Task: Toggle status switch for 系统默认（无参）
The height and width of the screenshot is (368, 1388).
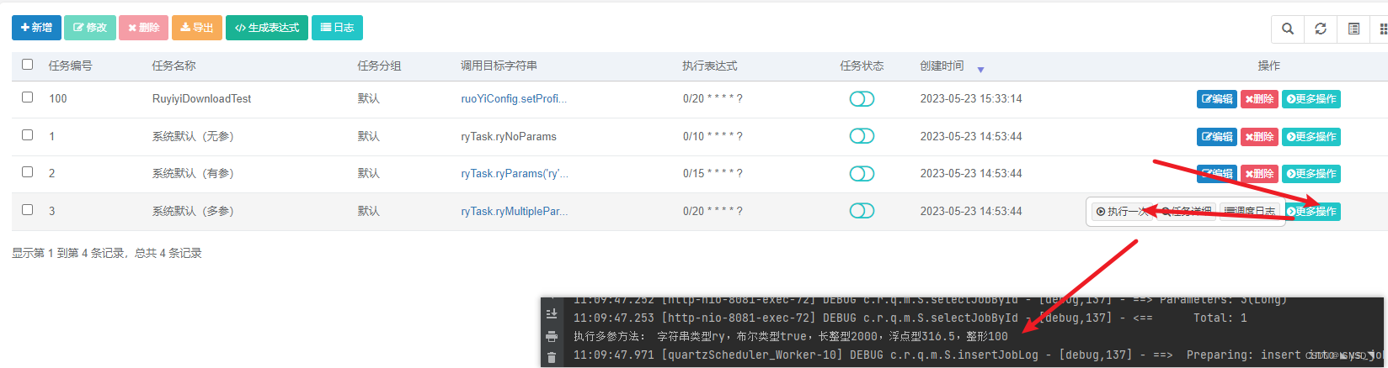Action: pyautogui.click(x=862, y=136)
